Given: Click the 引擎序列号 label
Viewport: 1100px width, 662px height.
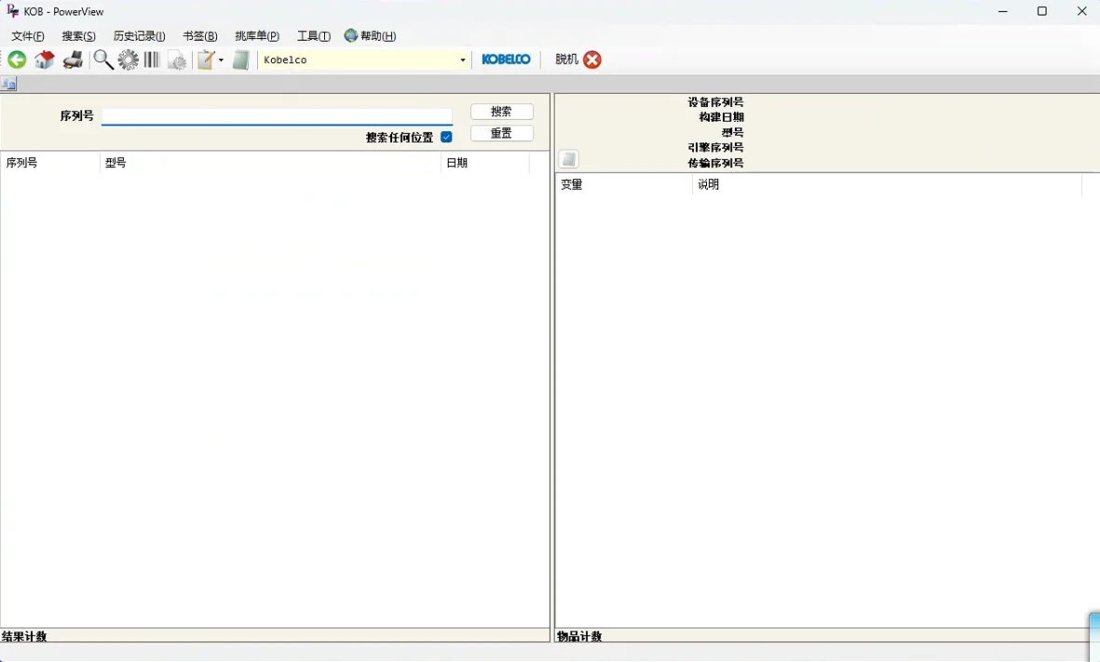Looking at the screenshot, I should coord(715,147).
